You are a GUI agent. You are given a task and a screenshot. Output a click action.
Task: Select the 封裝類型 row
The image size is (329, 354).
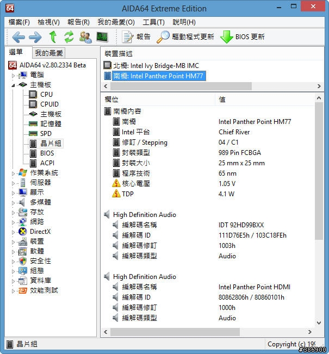click(208, 153)
